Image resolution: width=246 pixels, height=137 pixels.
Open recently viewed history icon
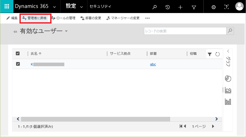pyautogui.click(x=168, y=7)
